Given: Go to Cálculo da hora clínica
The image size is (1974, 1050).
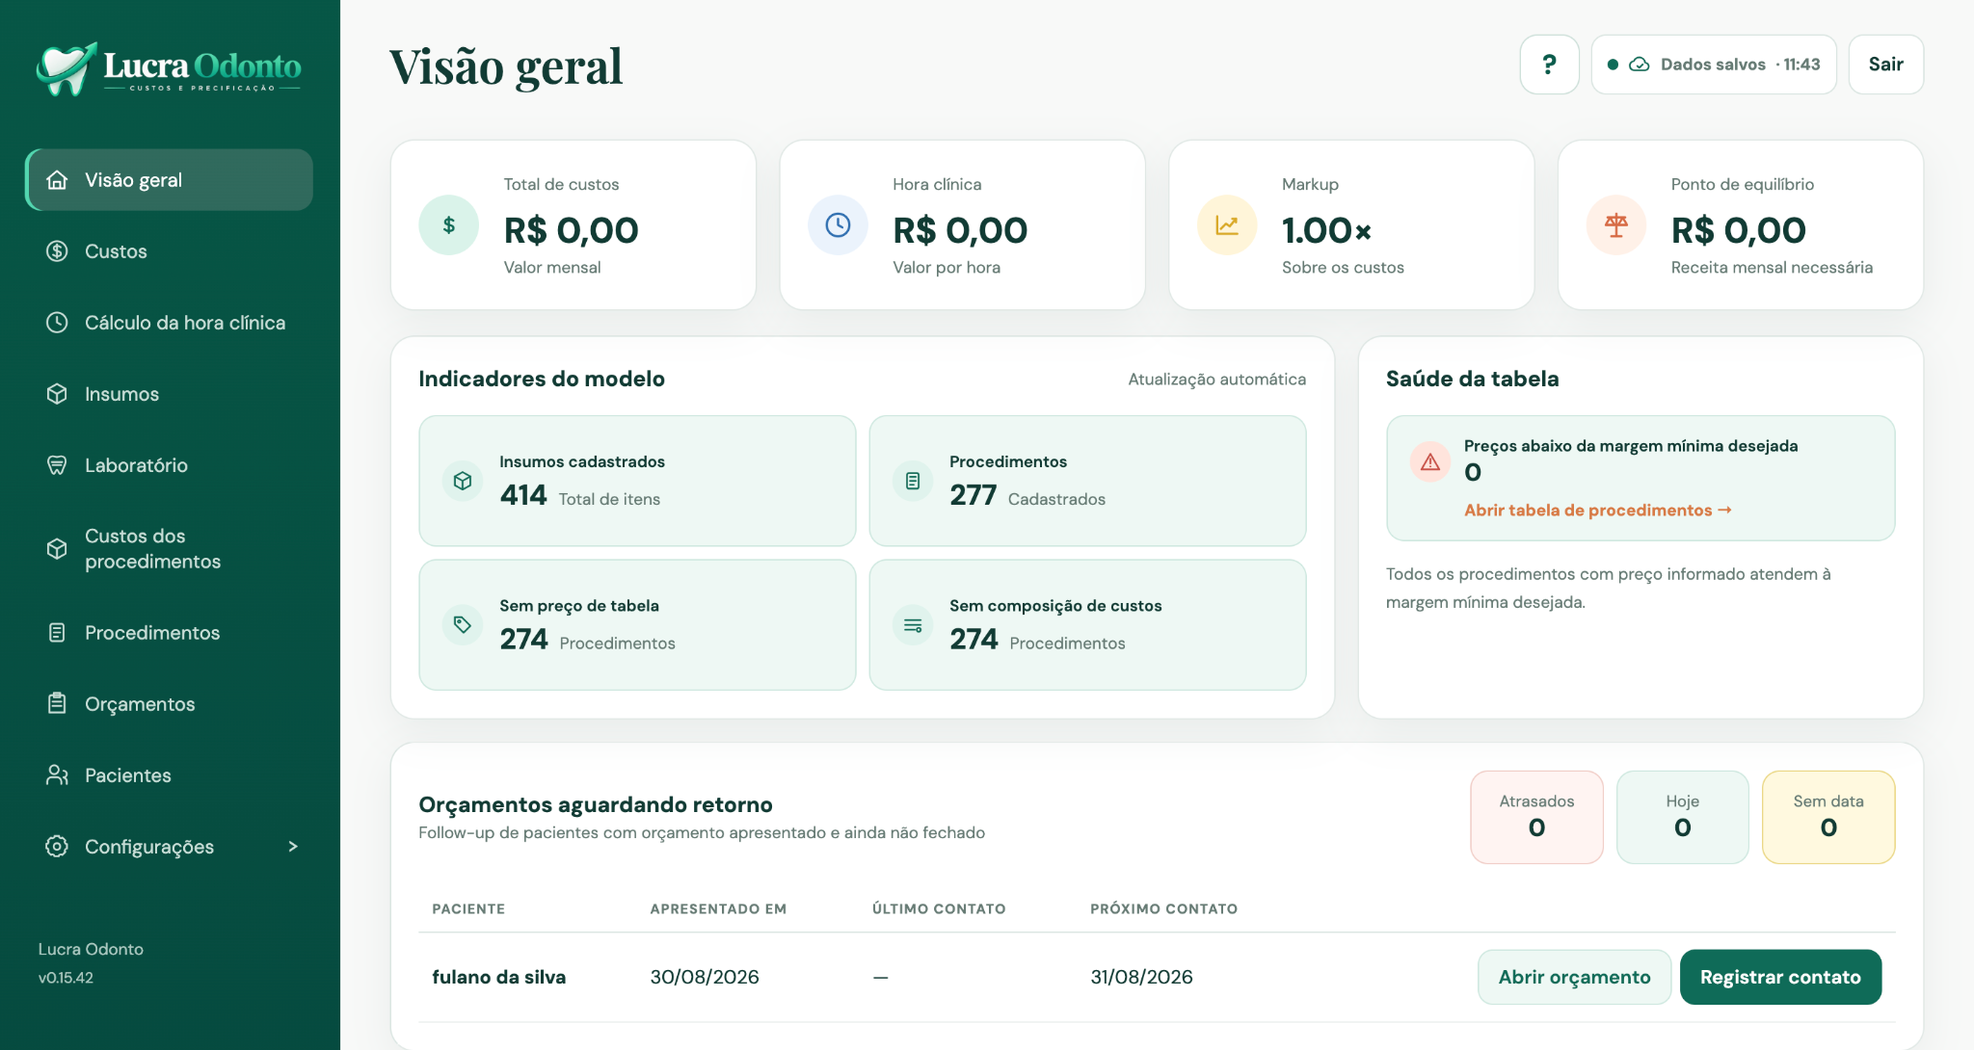Looking at the screenshot, I should click(x=170, y=323).
